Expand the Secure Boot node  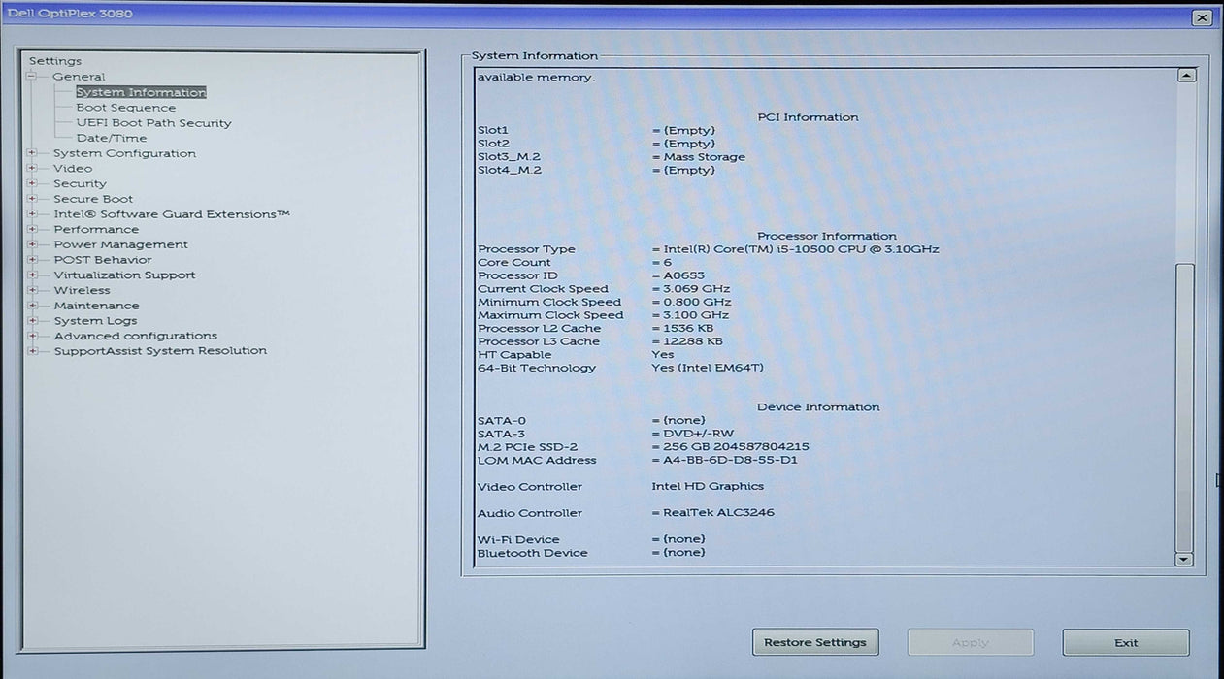[x=32, y=199]
